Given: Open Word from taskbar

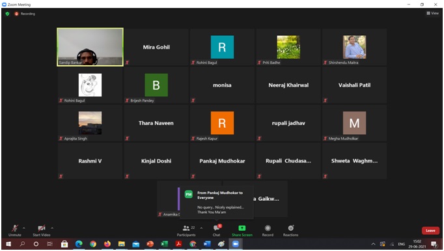Looking at the screenshot, I should pos(207,244).
